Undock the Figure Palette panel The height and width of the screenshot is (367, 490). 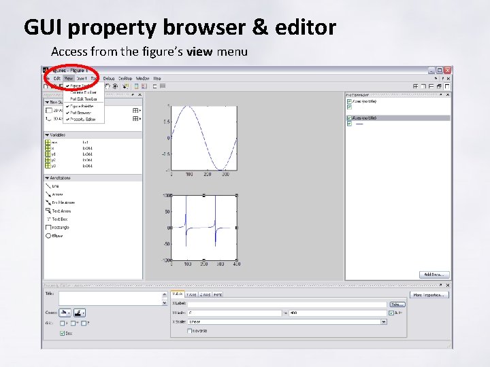[133, 94]
